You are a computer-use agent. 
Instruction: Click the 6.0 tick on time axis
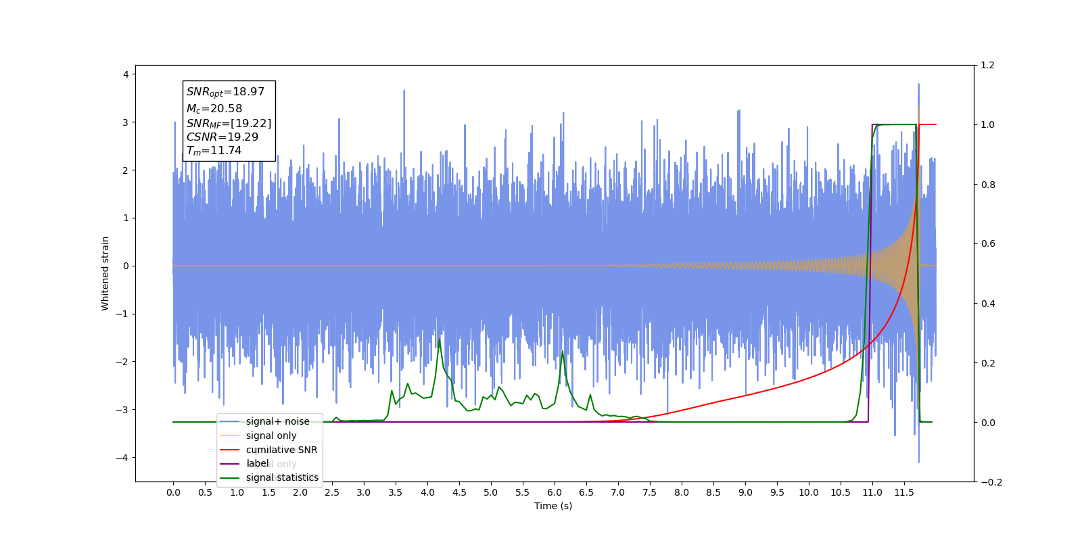555,492
